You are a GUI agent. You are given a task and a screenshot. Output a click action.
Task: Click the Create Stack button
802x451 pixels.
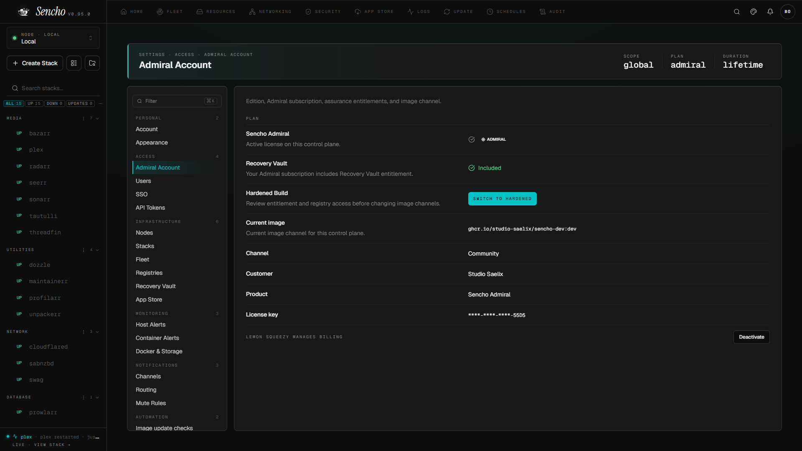pyautogui.click(x=35, y=63)
